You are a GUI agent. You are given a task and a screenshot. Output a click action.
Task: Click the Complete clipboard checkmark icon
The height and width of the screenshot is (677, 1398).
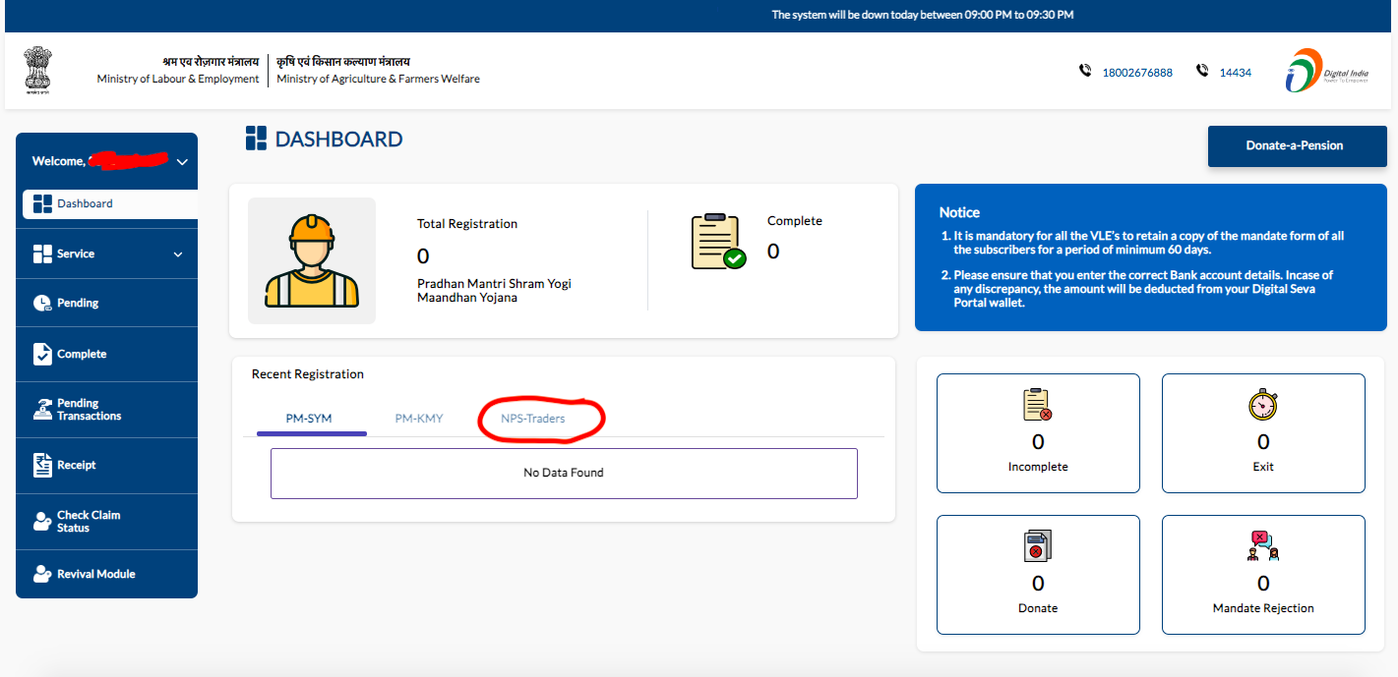pos(718,242)
